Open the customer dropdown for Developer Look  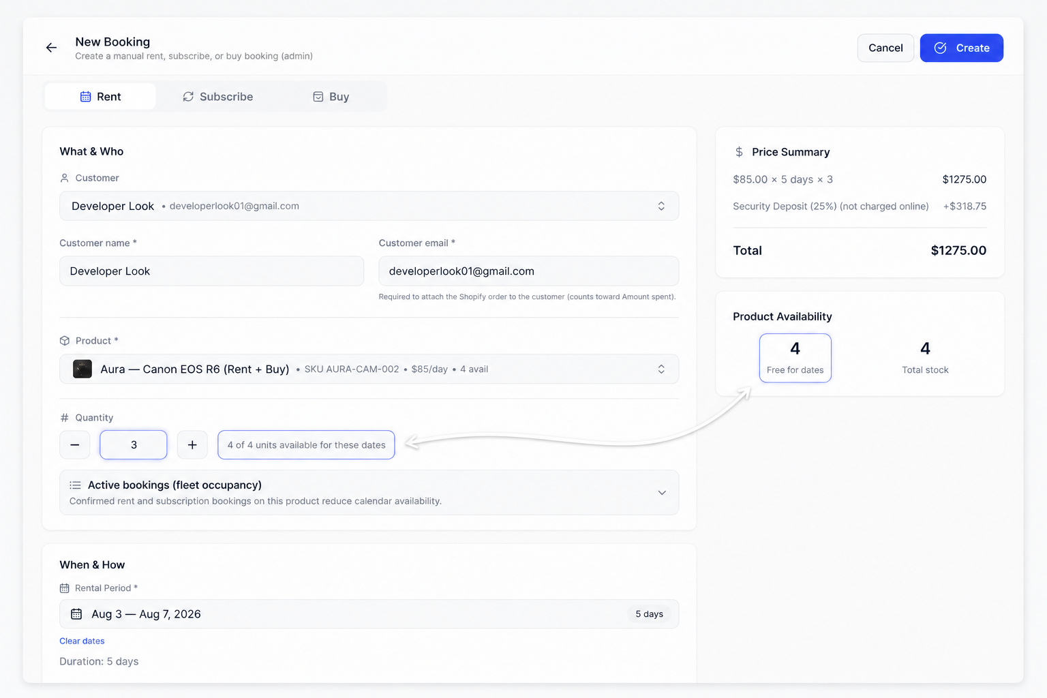coord(369,206)
